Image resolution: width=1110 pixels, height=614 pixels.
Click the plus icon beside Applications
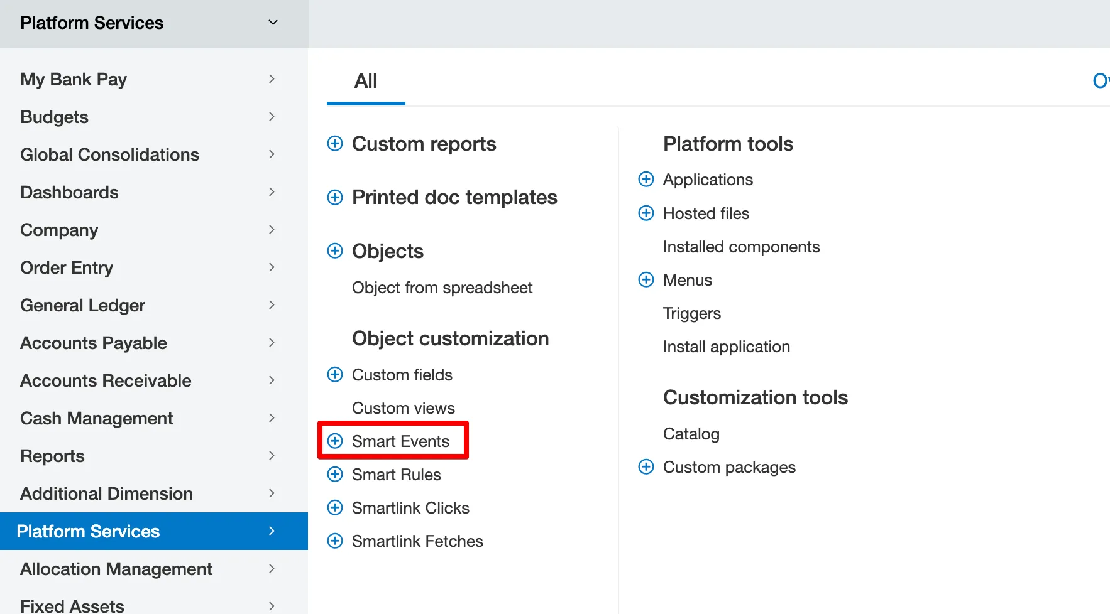click(646, 180)
